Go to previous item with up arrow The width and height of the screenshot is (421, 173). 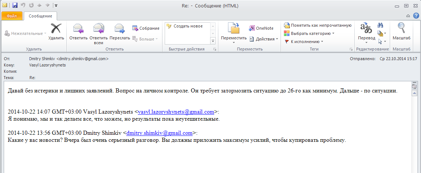click(x=39, y=5)
